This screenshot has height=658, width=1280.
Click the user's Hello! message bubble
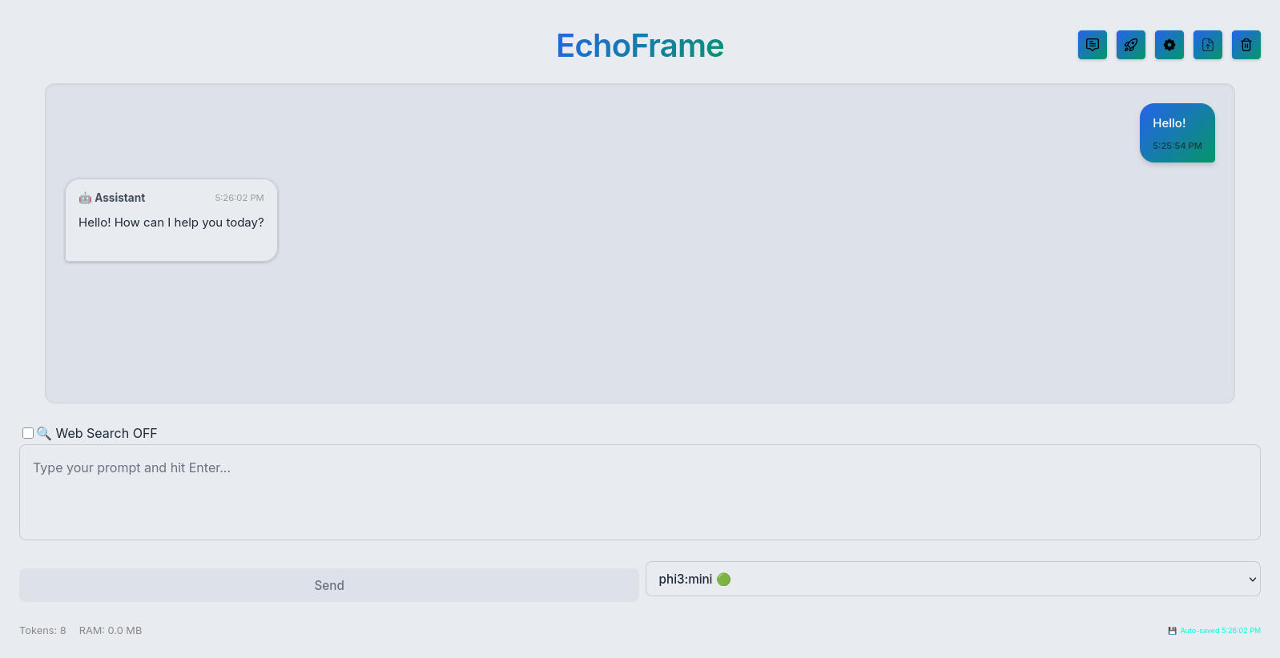tap(1177, 132)
